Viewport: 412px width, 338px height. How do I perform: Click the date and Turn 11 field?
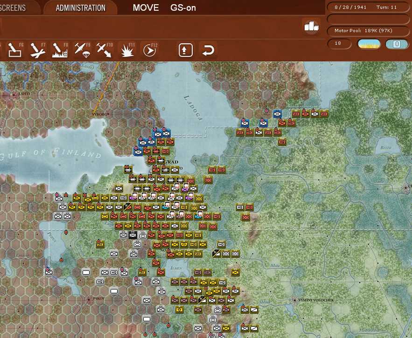368,7
